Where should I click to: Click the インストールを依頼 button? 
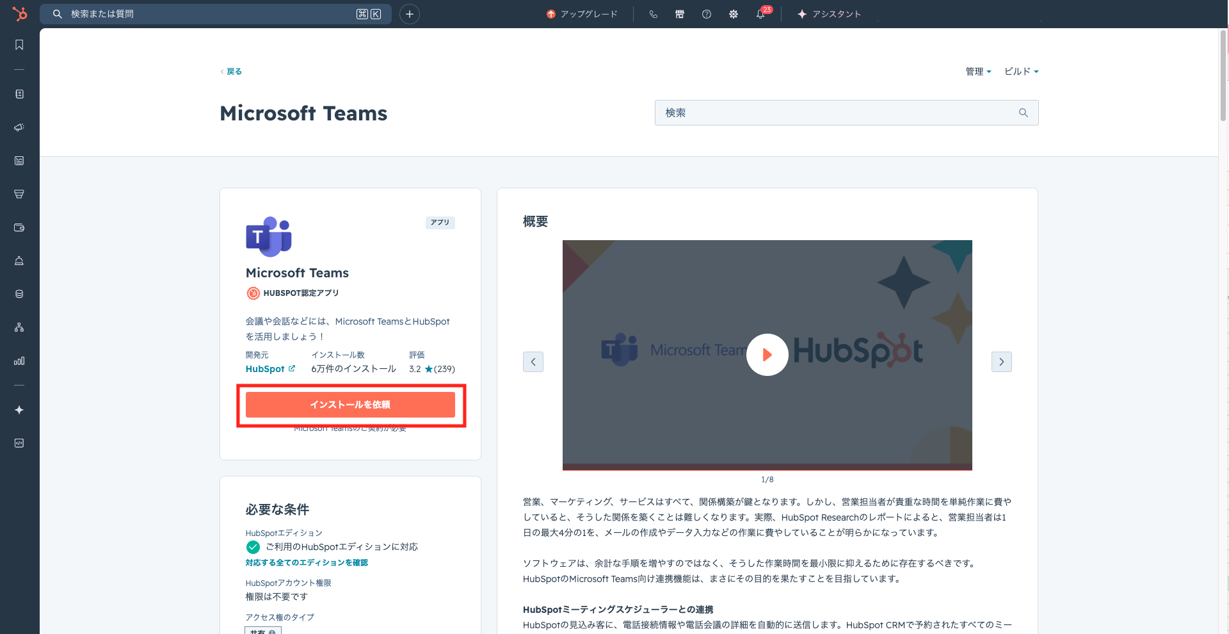(x=350, y=405)
